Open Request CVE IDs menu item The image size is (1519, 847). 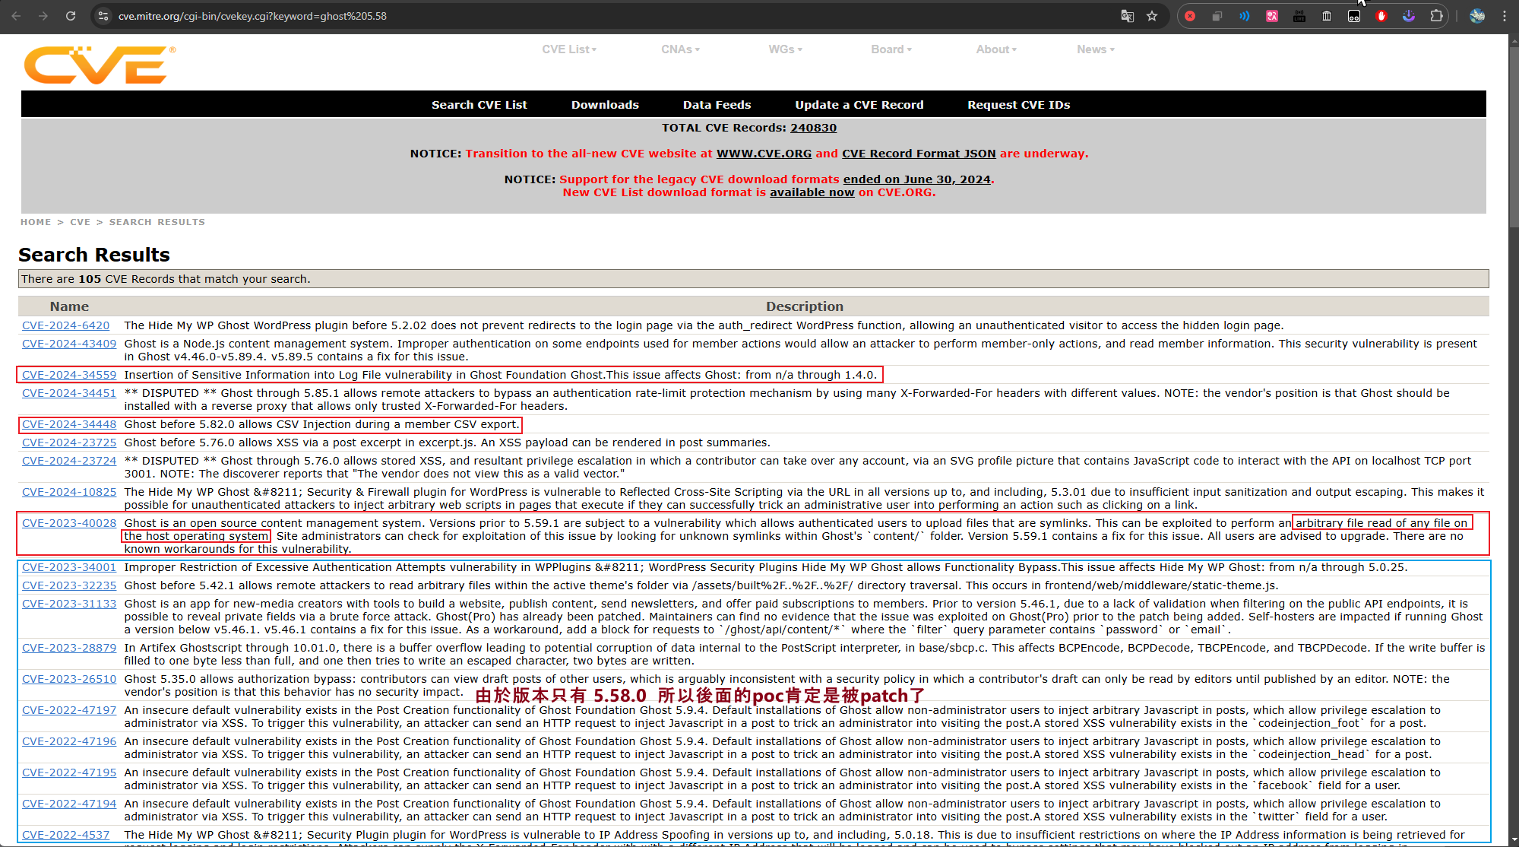pos(1018,105)
